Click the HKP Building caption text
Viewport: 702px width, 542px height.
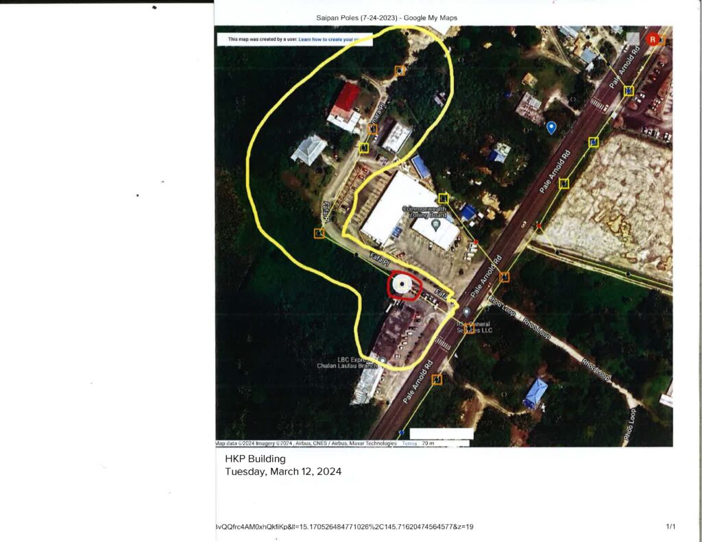(255, 458)
